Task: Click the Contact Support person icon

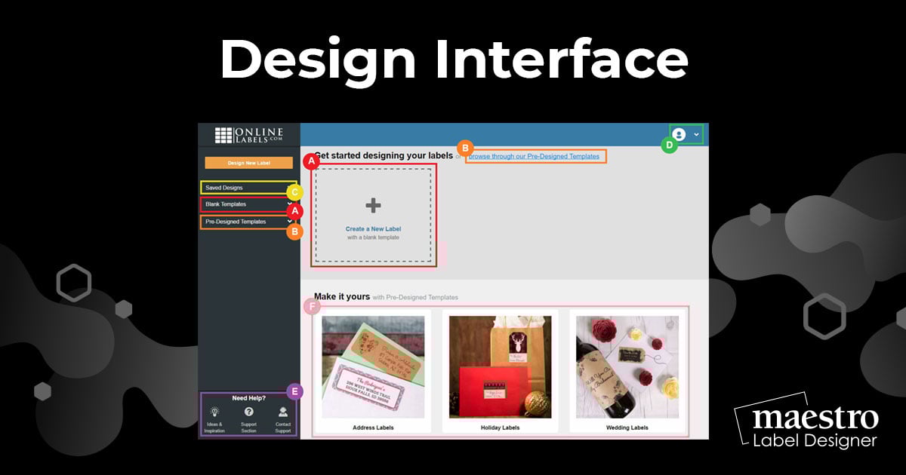Action: click(x=282, y=412)
